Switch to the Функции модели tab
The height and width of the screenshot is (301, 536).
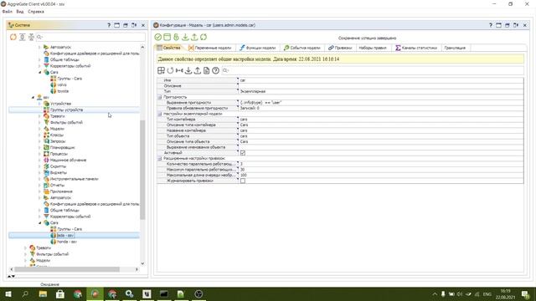(258, 48)
